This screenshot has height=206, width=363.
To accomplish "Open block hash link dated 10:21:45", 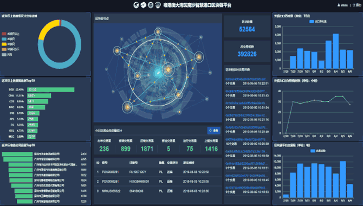I will coord(246,91).
